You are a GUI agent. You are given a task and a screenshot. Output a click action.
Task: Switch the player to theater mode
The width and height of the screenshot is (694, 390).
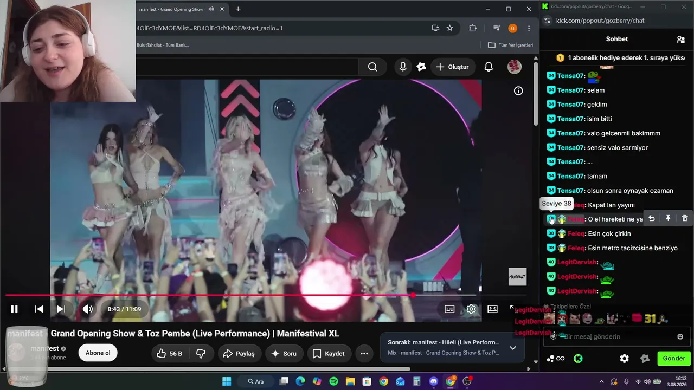492,309
